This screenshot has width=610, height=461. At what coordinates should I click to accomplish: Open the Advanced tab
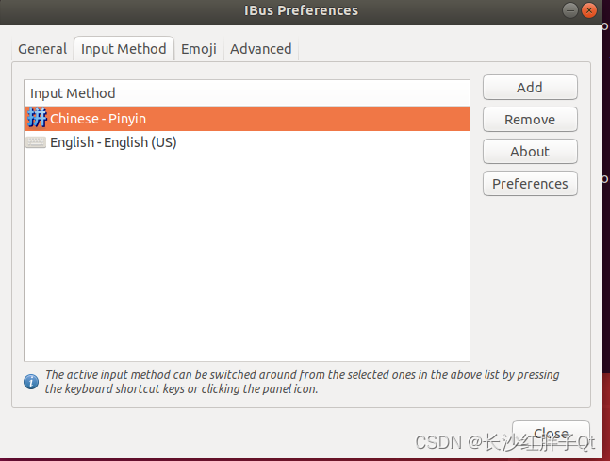(260, 49)
